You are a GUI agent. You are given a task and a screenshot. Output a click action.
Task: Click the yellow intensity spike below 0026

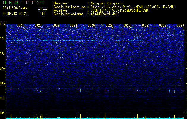pos(105,116)
